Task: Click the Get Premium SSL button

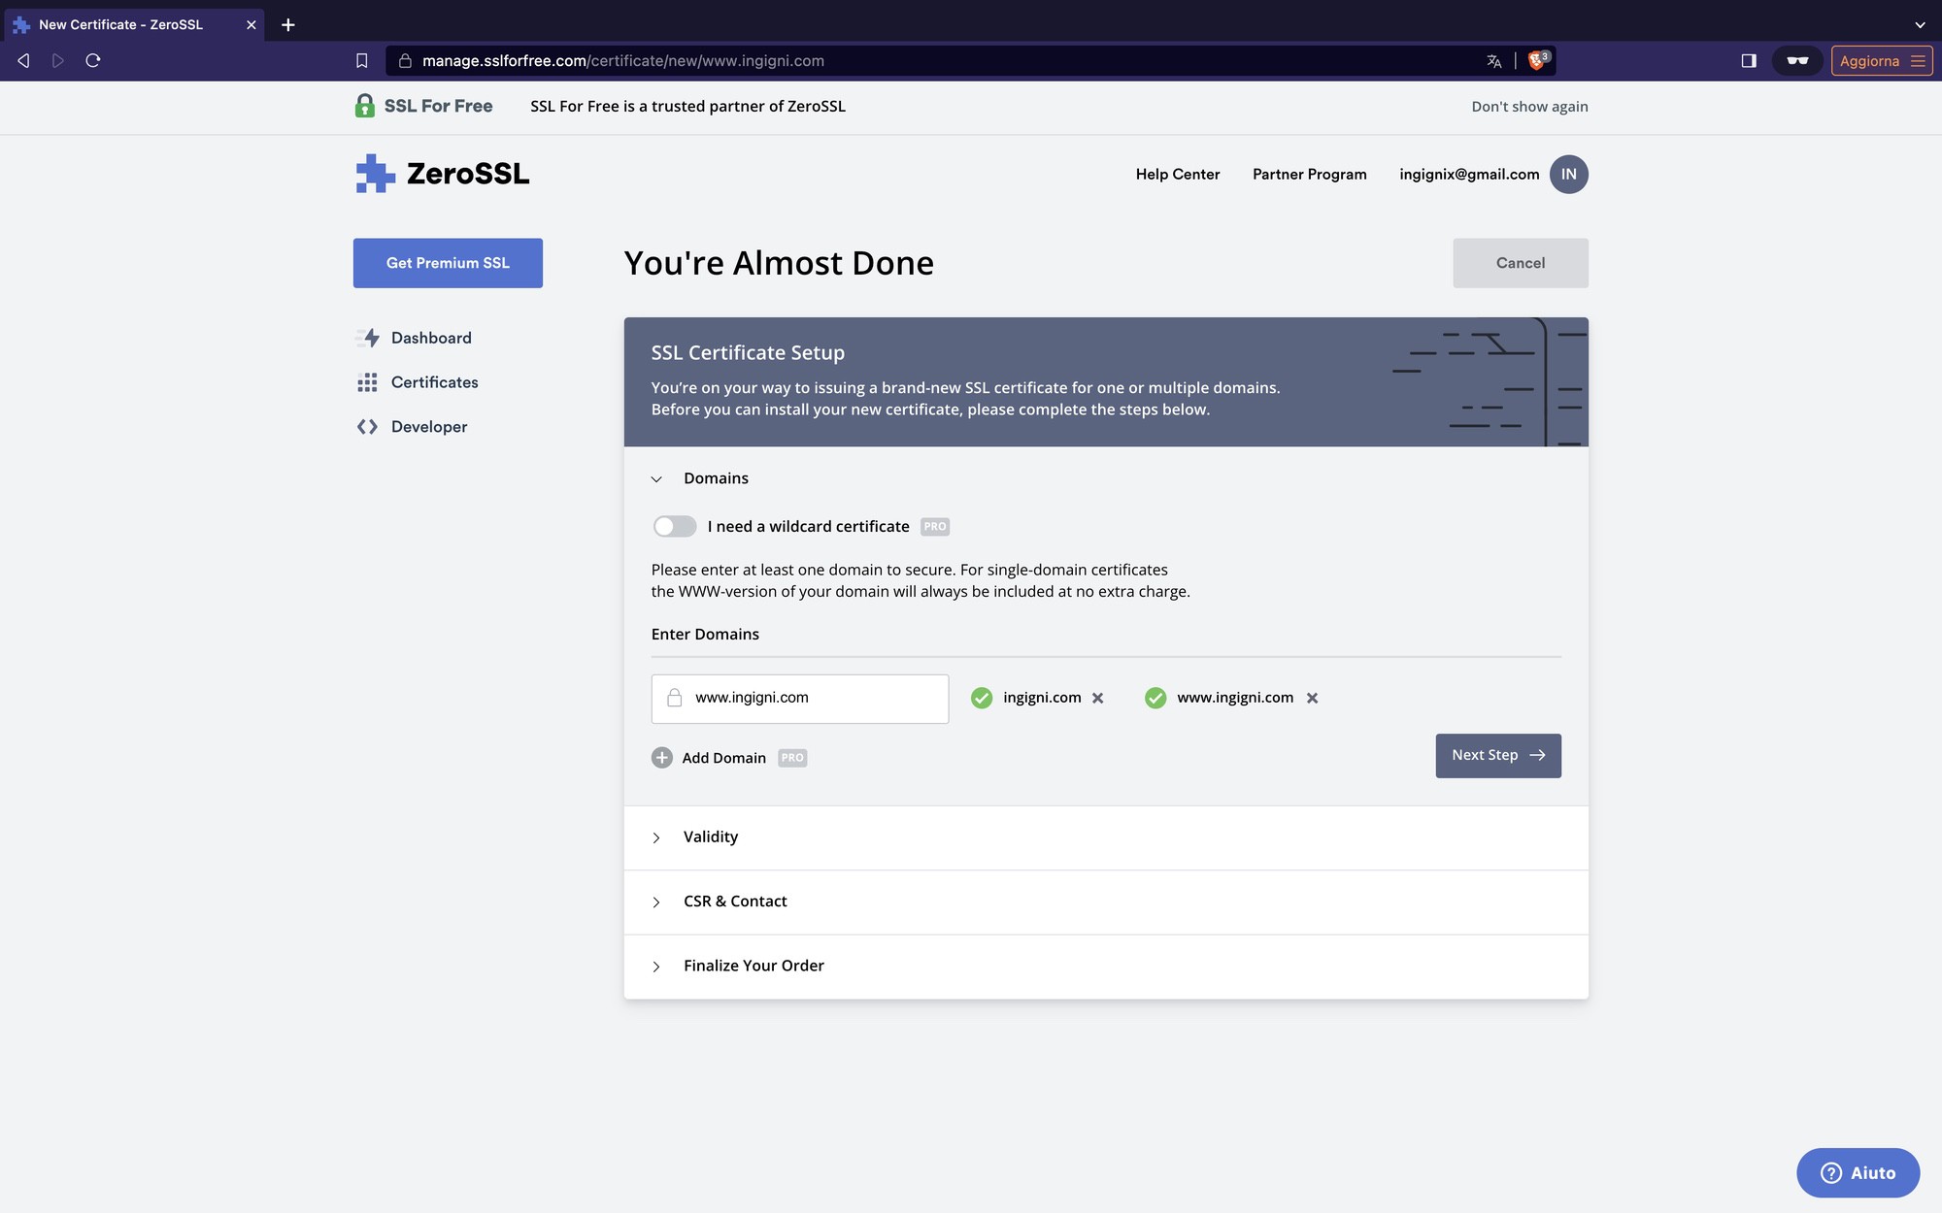Action: click(448, 263)
